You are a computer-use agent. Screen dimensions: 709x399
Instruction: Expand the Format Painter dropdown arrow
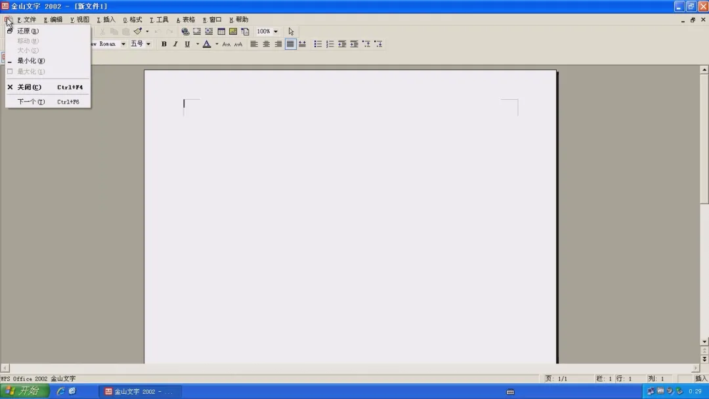coord(148,31)
